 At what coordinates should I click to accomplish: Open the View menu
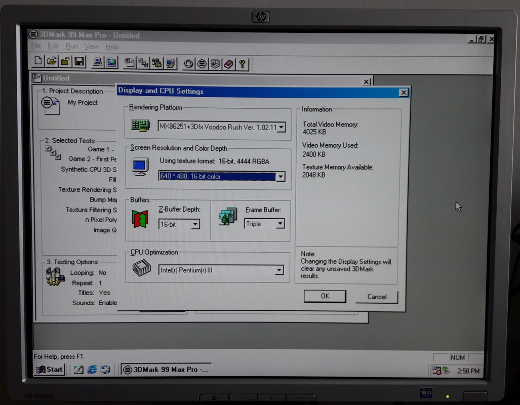91,47
